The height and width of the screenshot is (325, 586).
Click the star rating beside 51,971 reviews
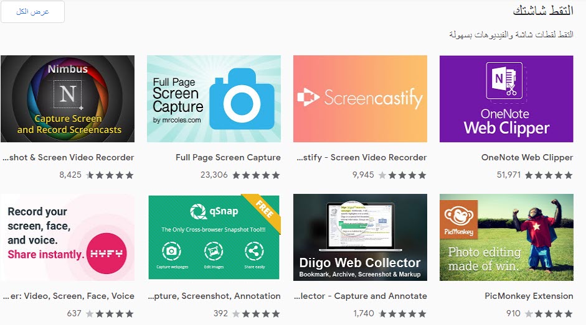549,175
